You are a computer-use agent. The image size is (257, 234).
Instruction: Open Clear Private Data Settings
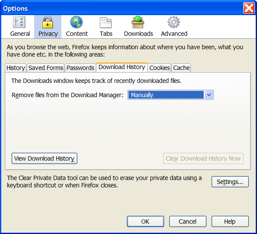230,182
